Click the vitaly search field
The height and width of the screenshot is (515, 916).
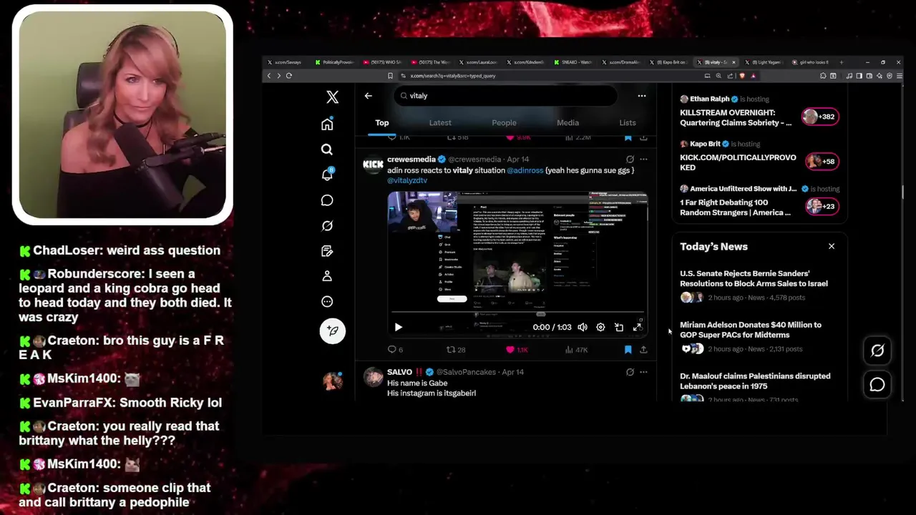(505, 96)
